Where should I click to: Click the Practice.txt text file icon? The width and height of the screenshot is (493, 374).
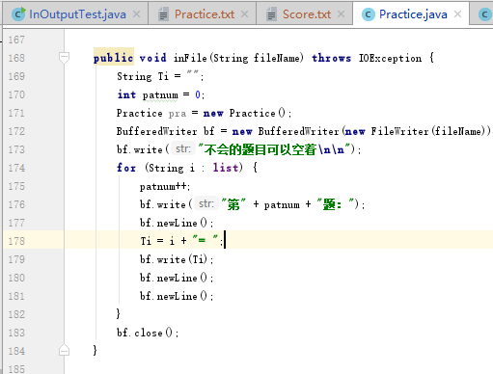[163, 14]
